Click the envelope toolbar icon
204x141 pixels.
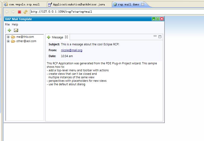(x=16, y=30)
